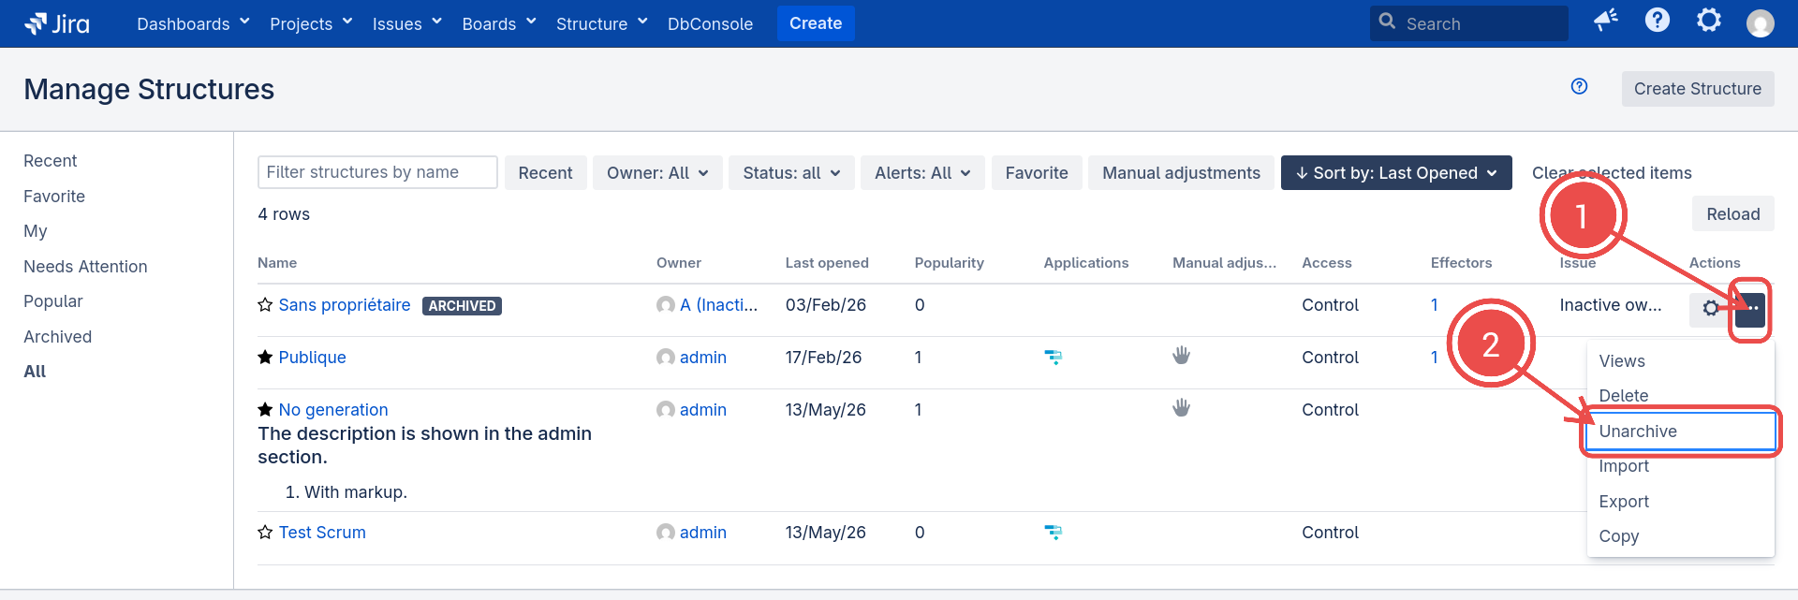Unfavorite the Publique structure star

tap(265, 358)
